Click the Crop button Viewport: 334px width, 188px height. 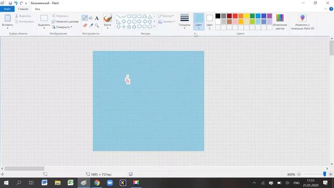60,16
